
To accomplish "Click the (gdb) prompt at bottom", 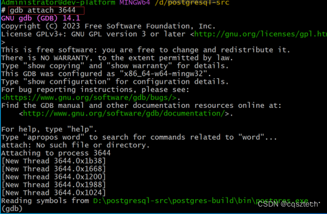I will pyautogui.click(x=12, y=209).
